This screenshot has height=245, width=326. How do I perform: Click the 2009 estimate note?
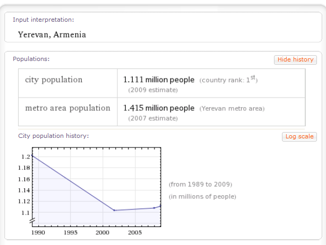pyautogui.click(x=153, y=90)
